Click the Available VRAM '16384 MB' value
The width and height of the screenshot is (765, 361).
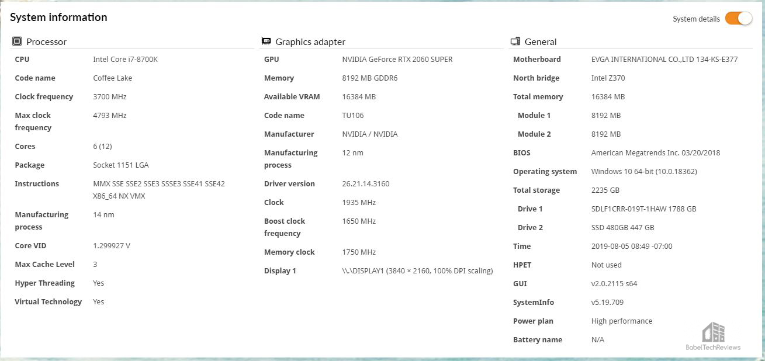[359, 96]
